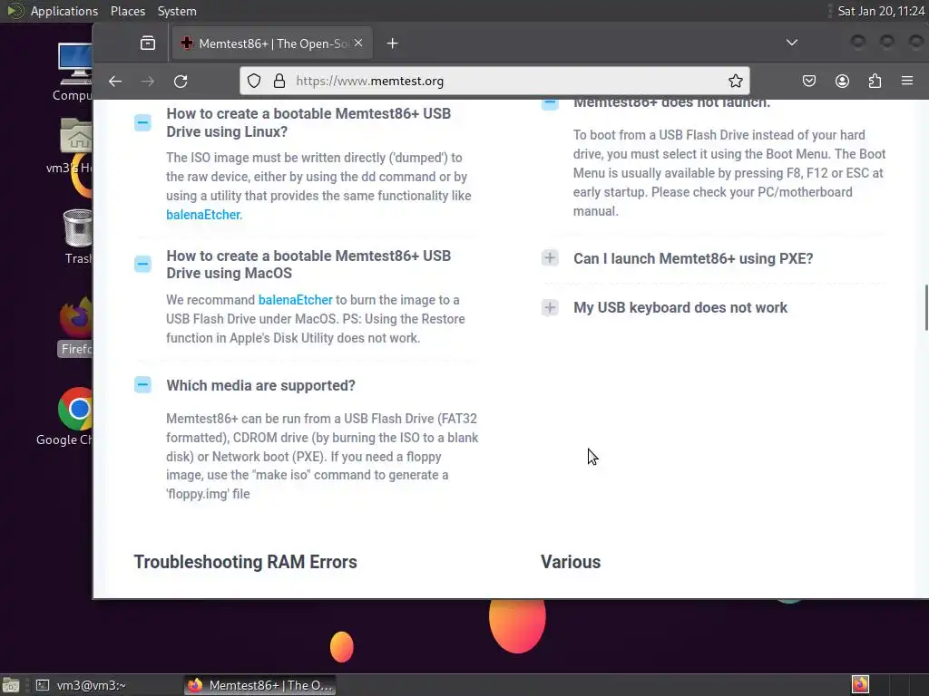Screen dimensions: 929x696
Task: Bookmark this page with the star icon
Action: (735, 81)
